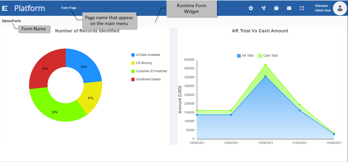Image resolution: width=348 pixels, height=162 pixels.
Task: Click Cash Total data point at 14/04/2021
Action: [x=197, y=110]
